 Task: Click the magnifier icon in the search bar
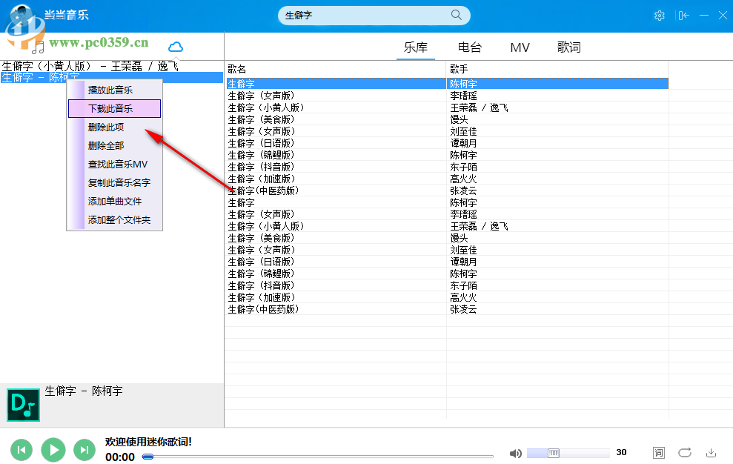(455, 15)
